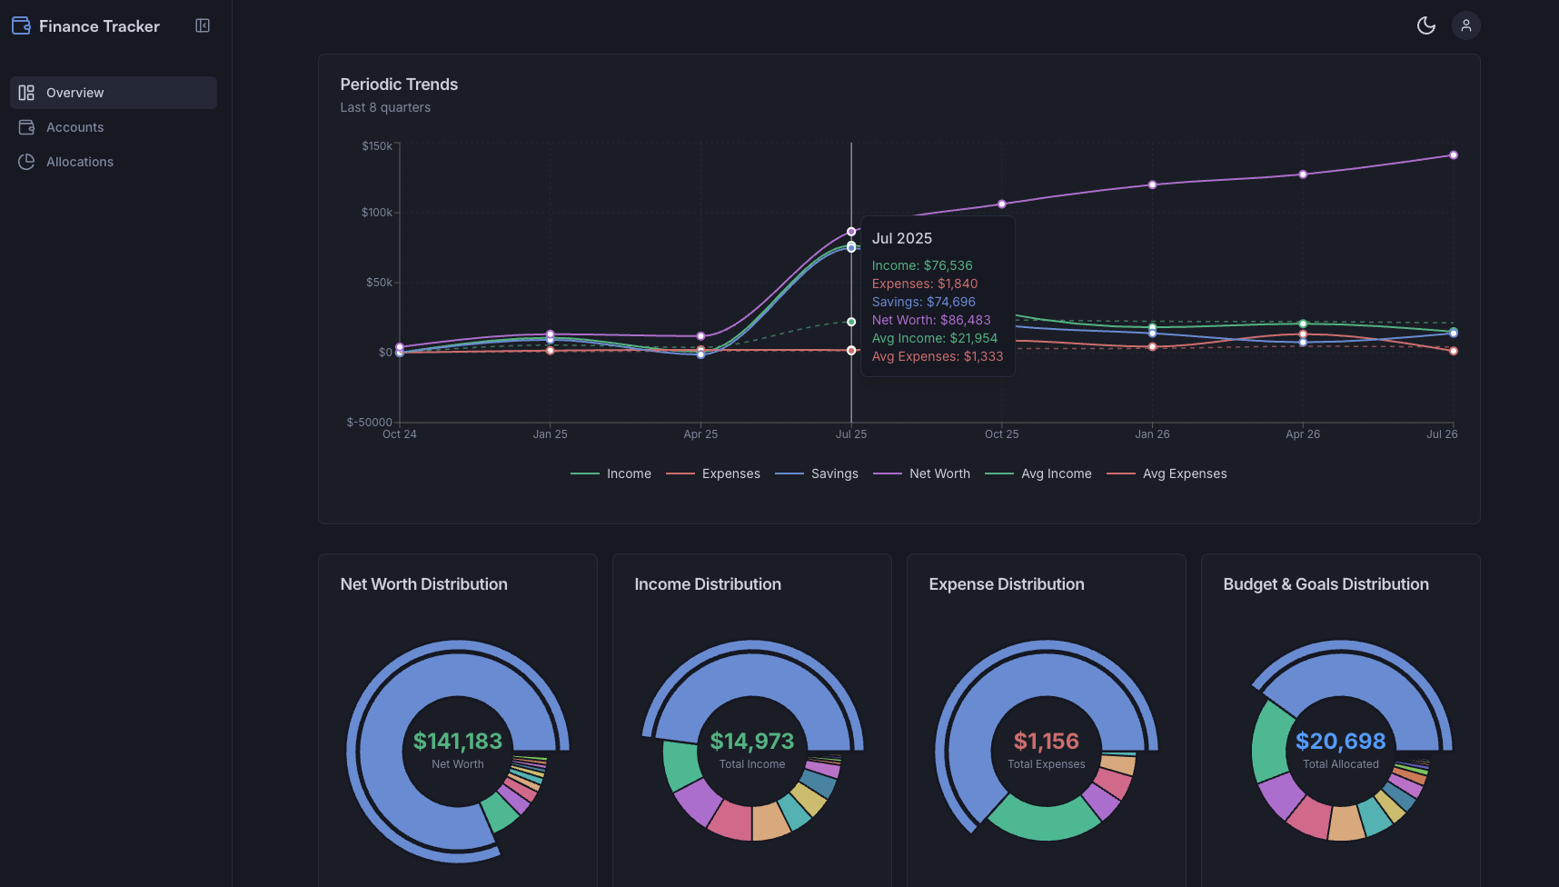
Task: Click the 'Oct 25' x-axis label
Action: click(1002, 434)
